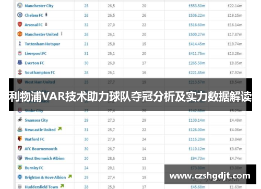The width and height of the screenshot is (261, 189).
Task: Click Manchester City squad size 25
Action: tap(86, 6)
